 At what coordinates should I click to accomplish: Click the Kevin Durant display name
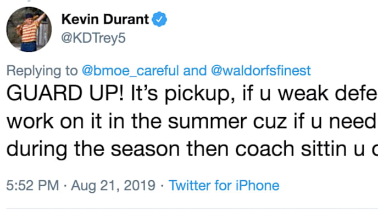(x=105, y=19)
